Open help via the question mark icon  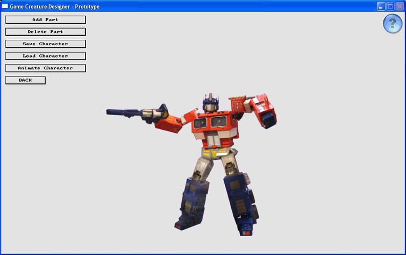pos(393,24)
